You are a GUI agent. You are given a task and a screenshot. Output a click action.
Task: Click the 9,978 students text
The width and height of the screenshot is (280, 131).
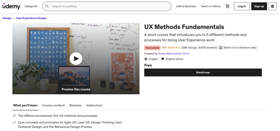[x=208, y=47]
